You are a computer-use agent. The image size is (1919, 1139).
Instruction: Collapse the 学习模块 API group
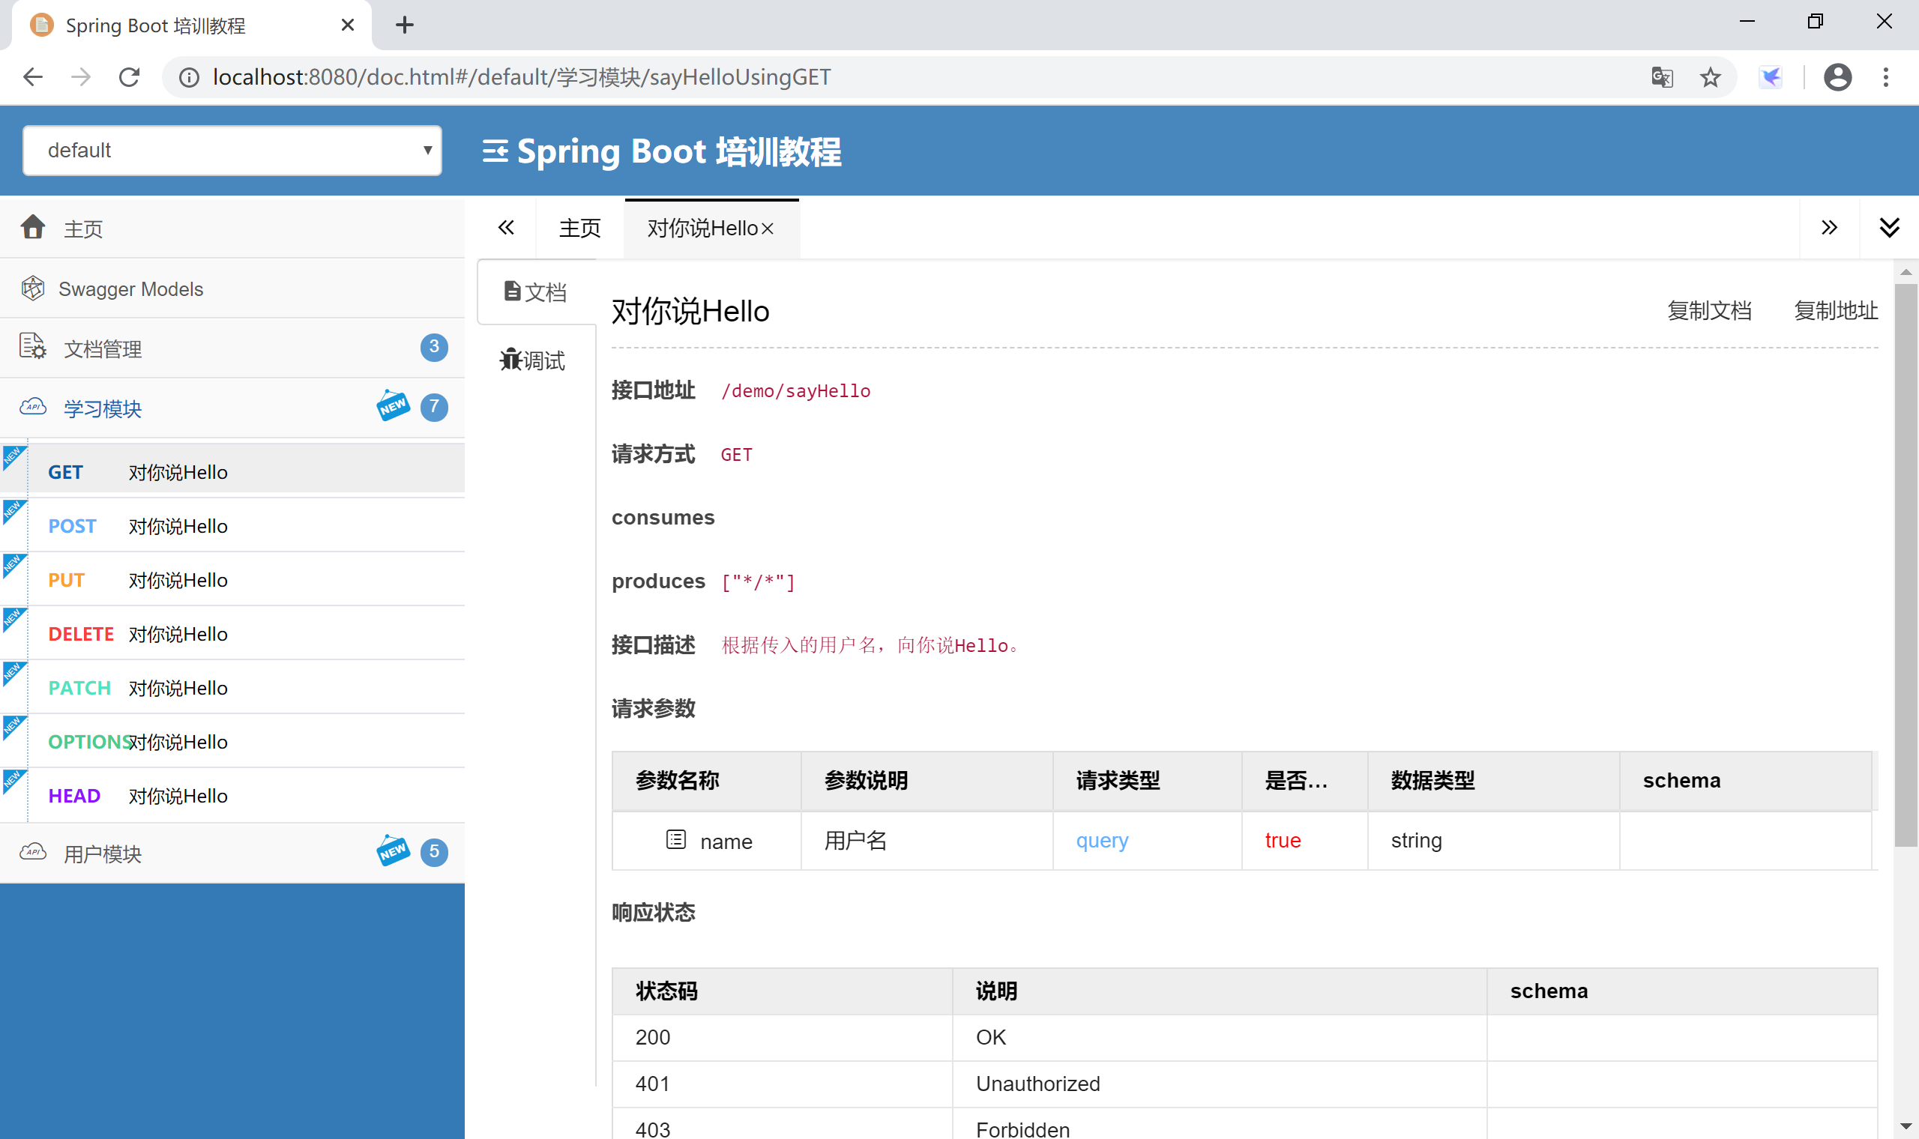[103, 408]
